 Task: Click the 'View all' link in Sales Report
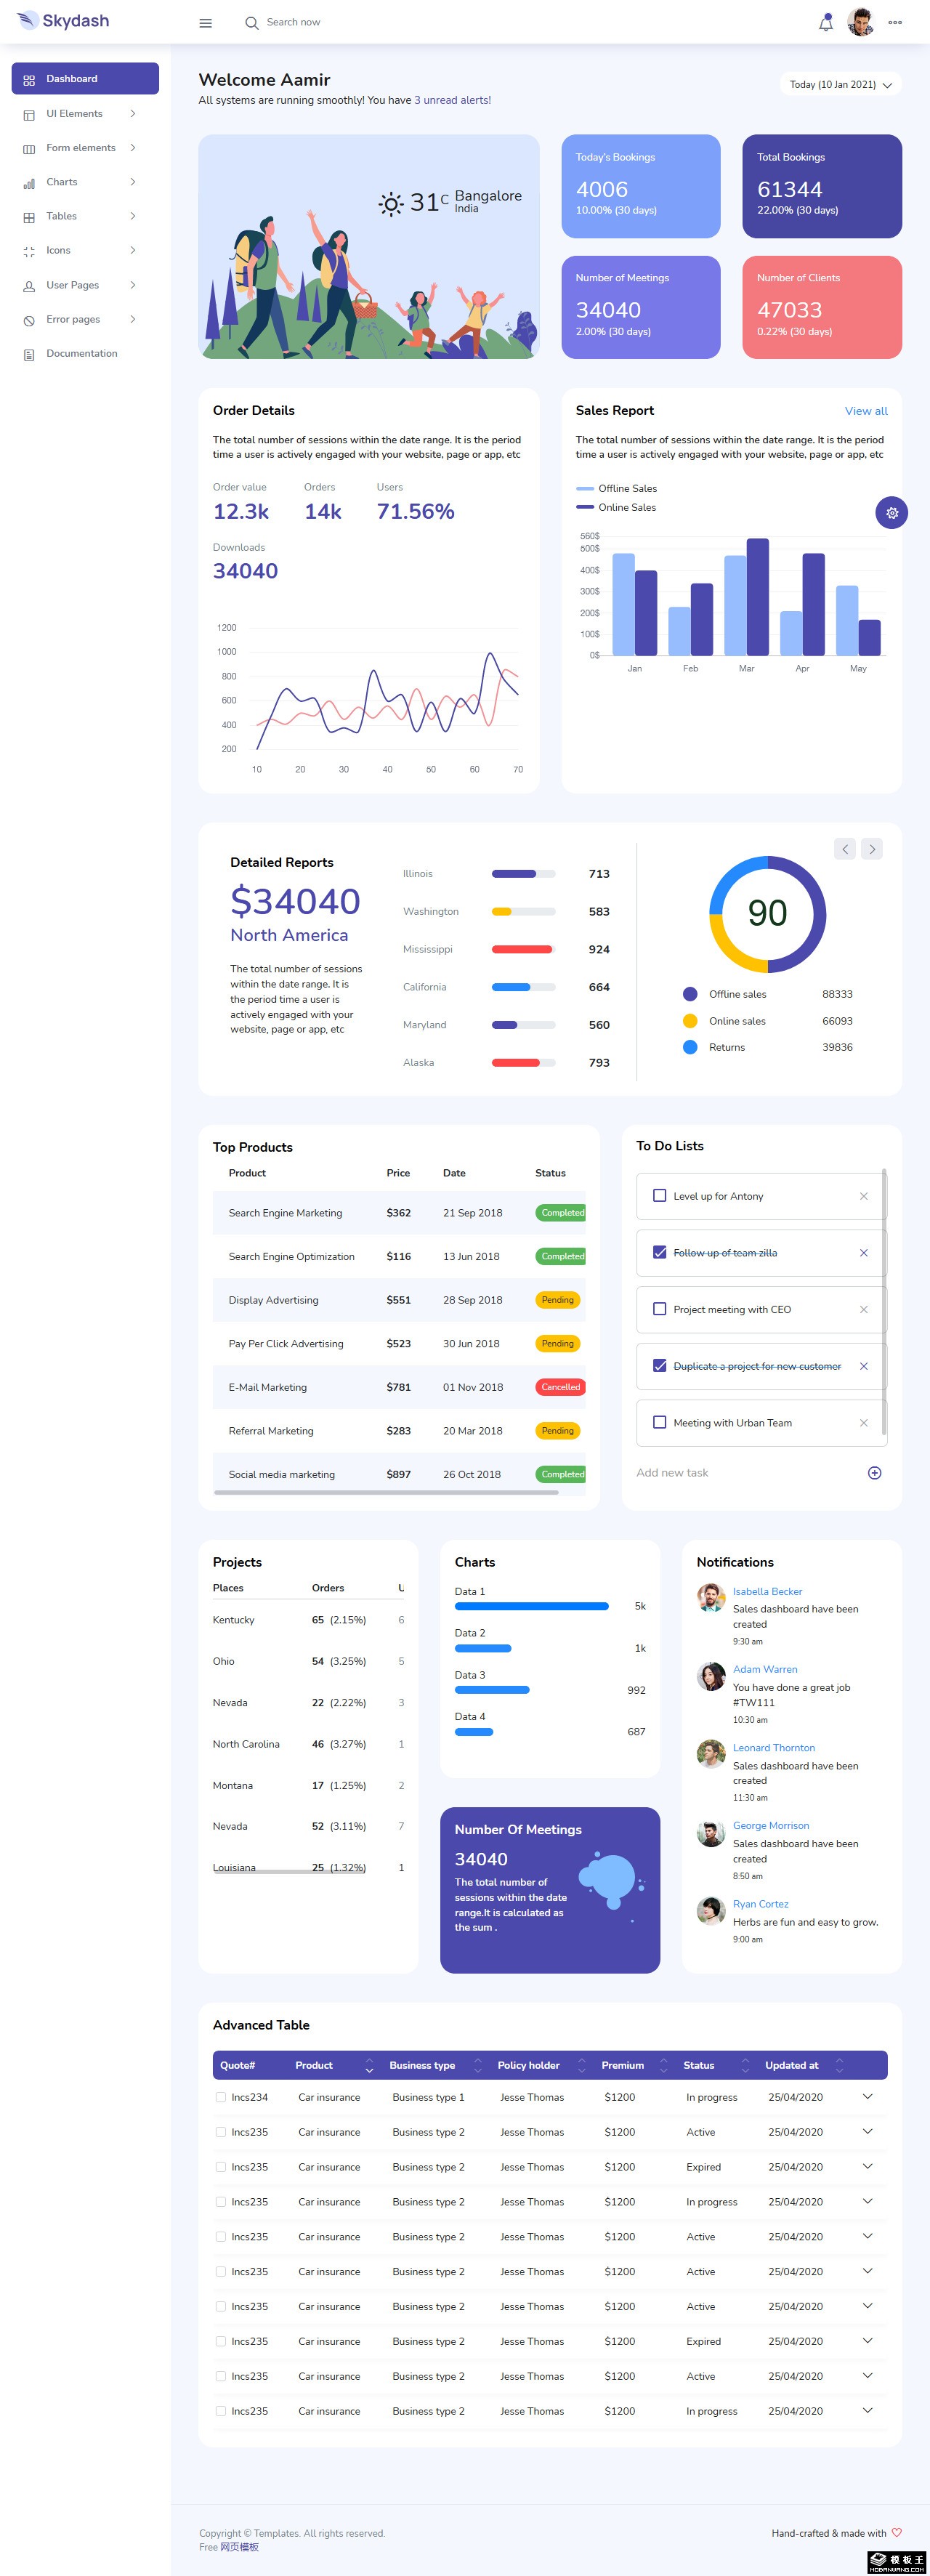pos(865,411)
